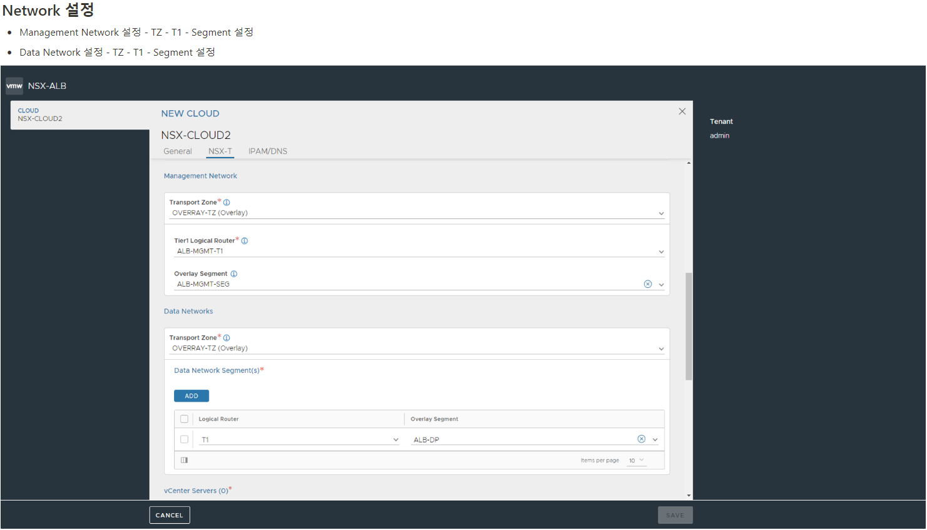The image size is (927, 530).
Task: Open the ALB-DP overlay segment dropdown
Action: 655,440
